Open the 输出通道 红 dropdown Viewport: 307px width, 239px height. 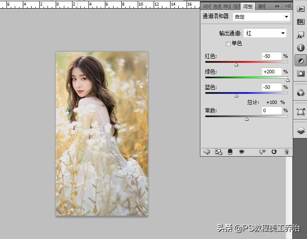pyautogui.click(x=265, y=33)
